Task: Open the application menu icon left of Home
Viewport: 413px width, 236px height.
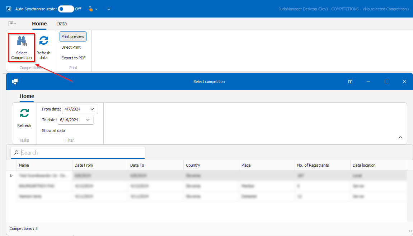Action: pos(12,24)
